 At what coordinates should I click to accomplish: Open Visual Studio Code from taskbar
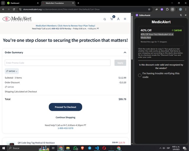(x=97, y=148)
